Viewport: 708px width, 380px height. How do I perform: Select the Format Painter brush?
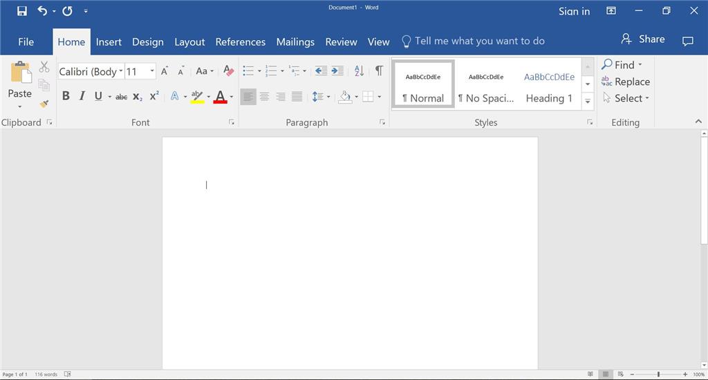pyautogui.click(x=44, y=104)
